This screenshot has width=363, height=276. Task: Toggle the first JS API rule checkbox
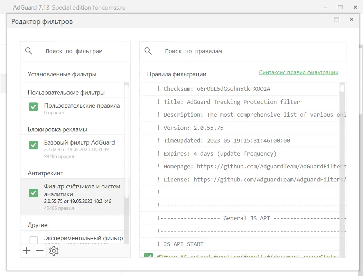click(148, 256)
